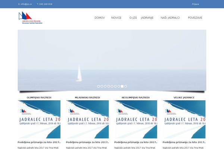Screen dimensions: 224x149
Task: Click the info@jzs.si email address
Action: click(x=26, y=4)
